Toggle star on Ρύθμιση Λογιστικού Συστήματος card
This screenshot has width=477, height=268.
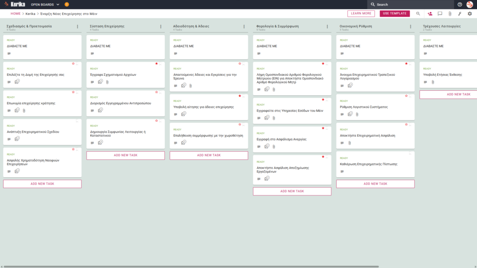406,96
